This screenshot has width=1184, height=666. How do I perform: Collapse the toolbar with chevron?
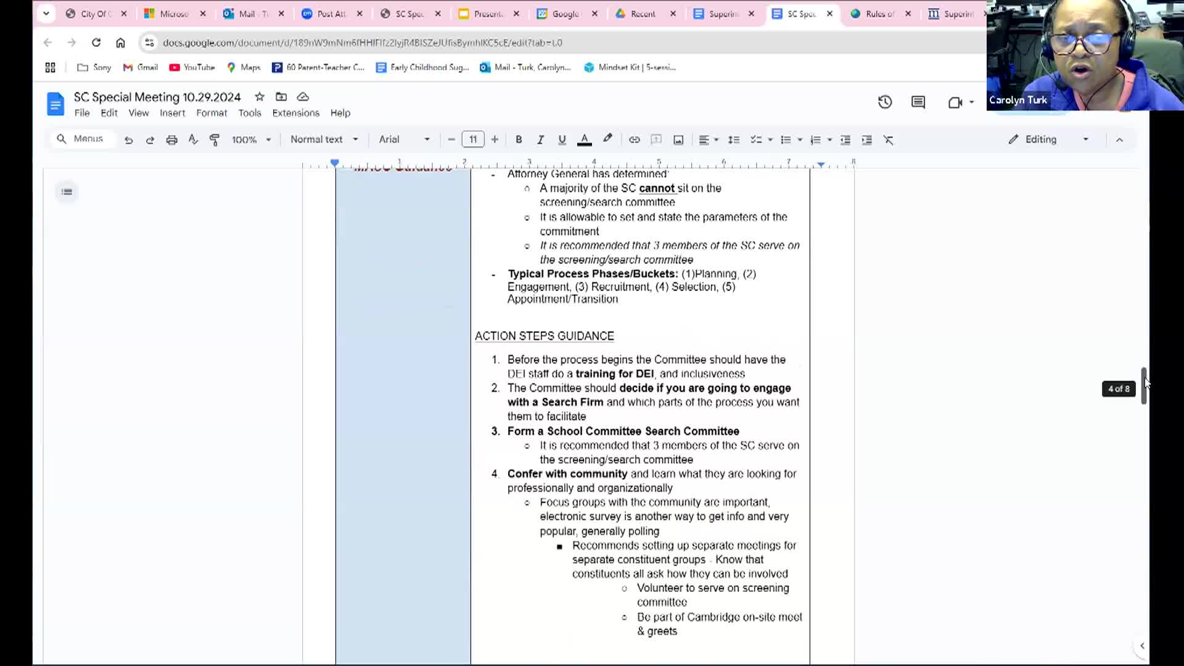pyautogui.click(x=1119, y=140)
